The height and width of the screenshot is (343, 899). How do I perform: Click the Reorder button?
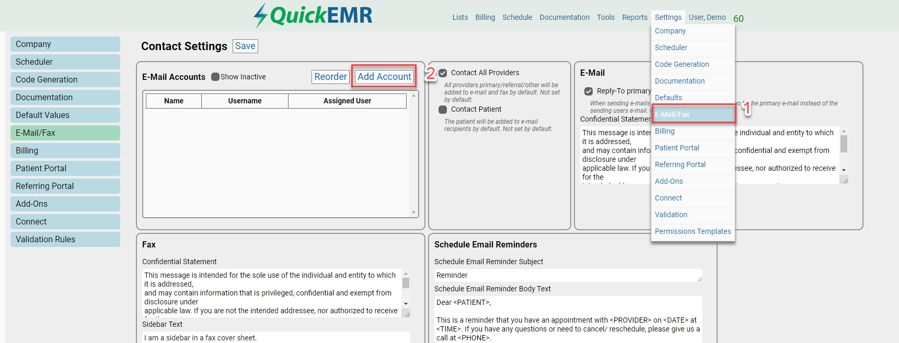330,77
